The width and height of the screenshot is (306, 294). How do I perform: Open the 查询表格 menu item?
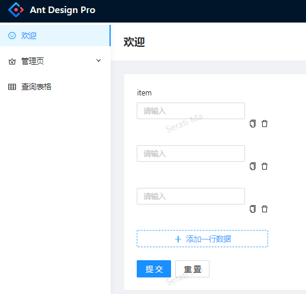tap(55, 87)
